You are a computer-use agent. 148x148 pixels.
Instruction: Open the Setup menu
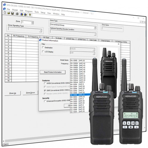tap(43, 12)
